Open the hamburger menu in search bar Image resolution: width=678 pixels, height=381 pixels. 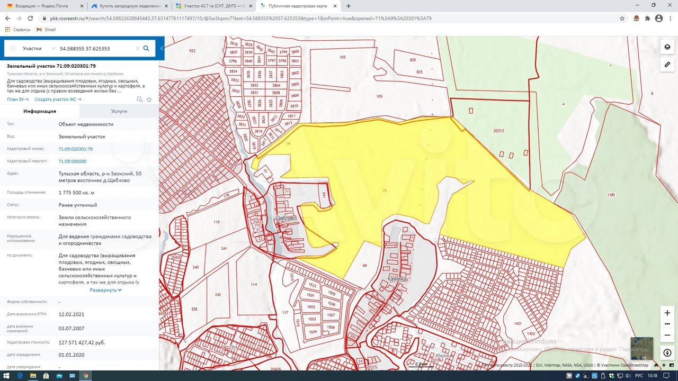pyautogui.click(x=13, y=48)
